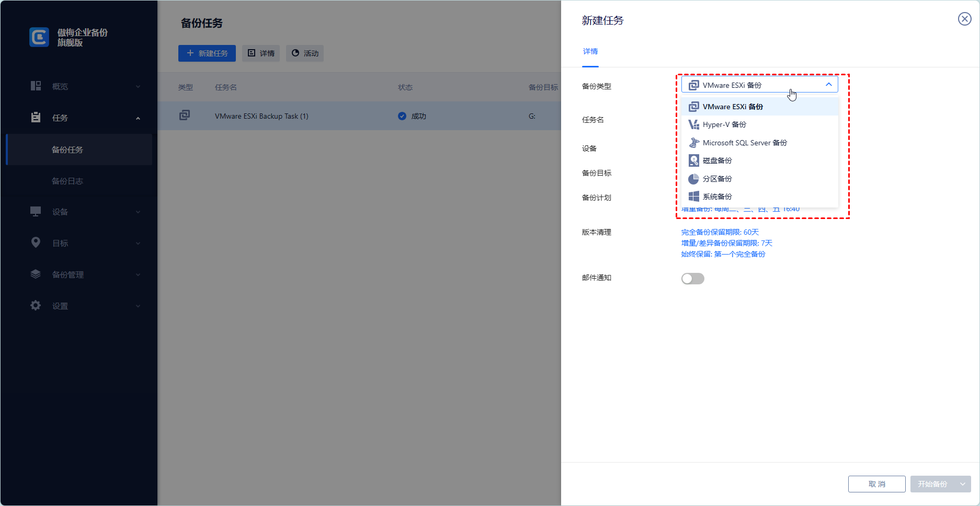Select the Hyper-V 备份 icon option

[x=693, y=124]
